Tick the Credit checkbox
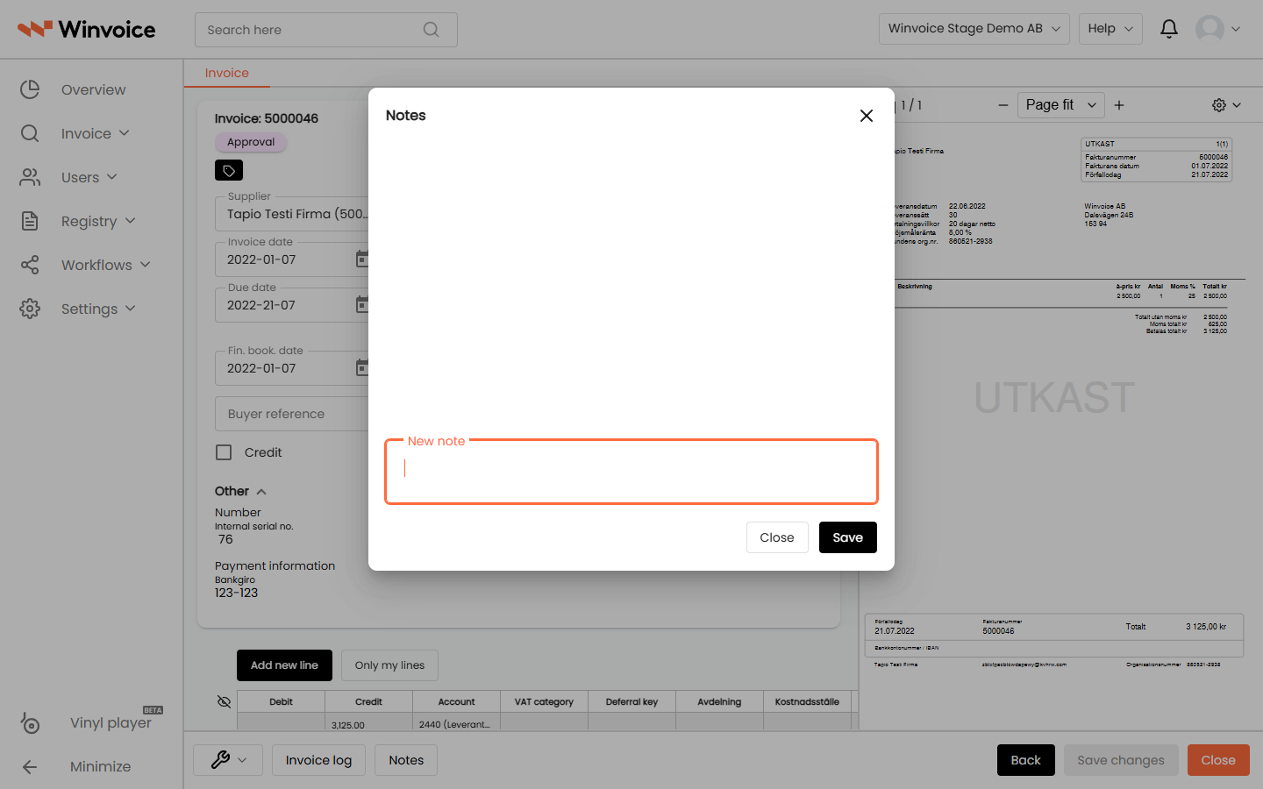 click(224, 452)
